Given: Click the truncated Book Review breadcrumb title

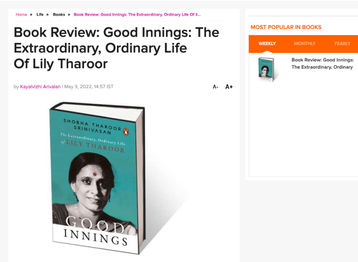Looking at the screenshot, I should point(137,14).
